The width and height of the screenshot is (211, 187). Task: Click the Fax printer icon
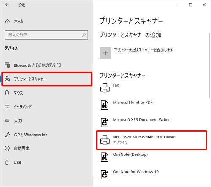[105, 88]
